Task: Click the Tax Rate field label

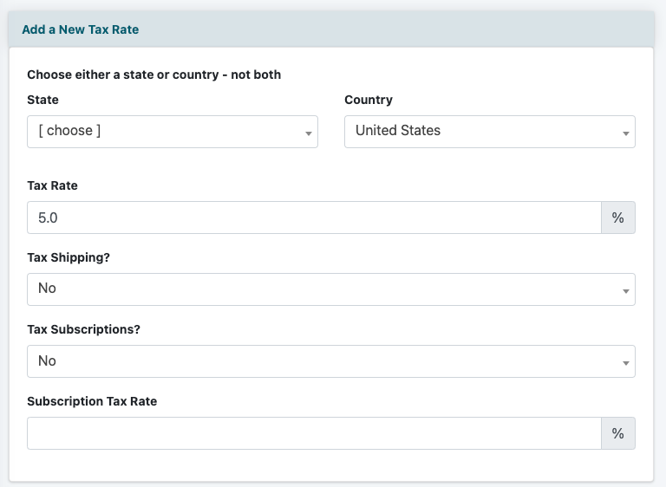Action: 52,185
